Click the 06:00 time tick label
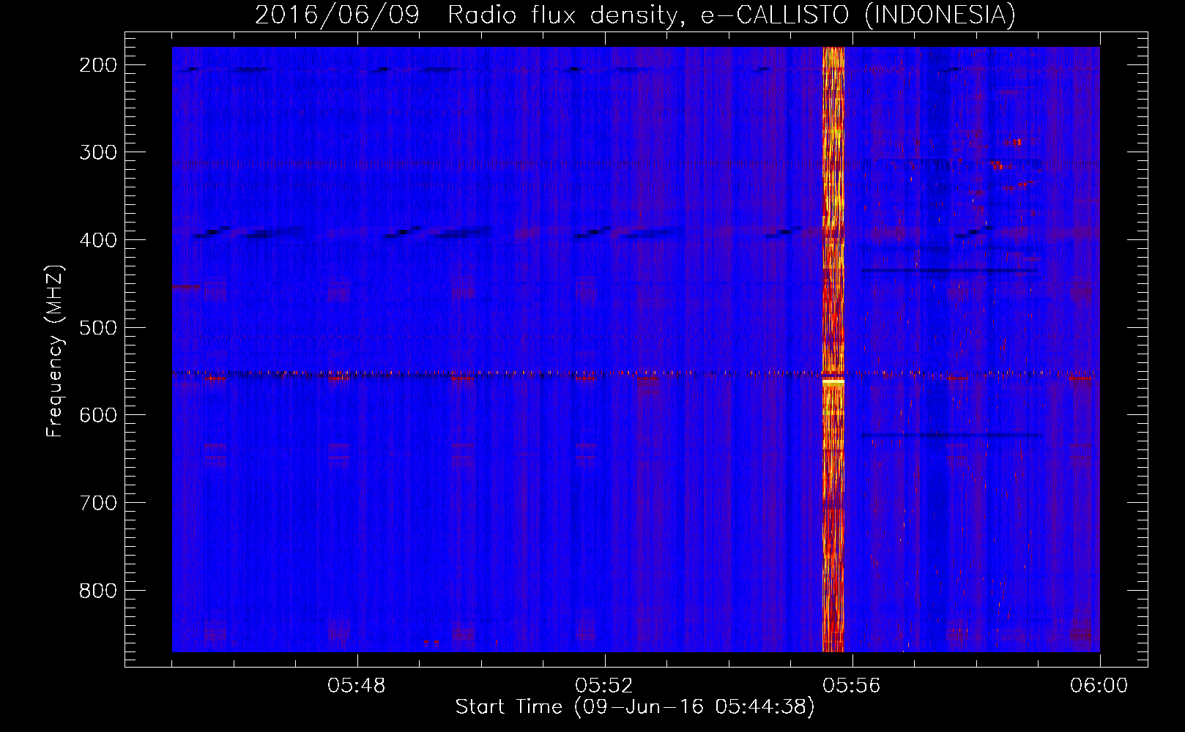Viewport: 1185px width, 732px height. tap(1099, 686)
